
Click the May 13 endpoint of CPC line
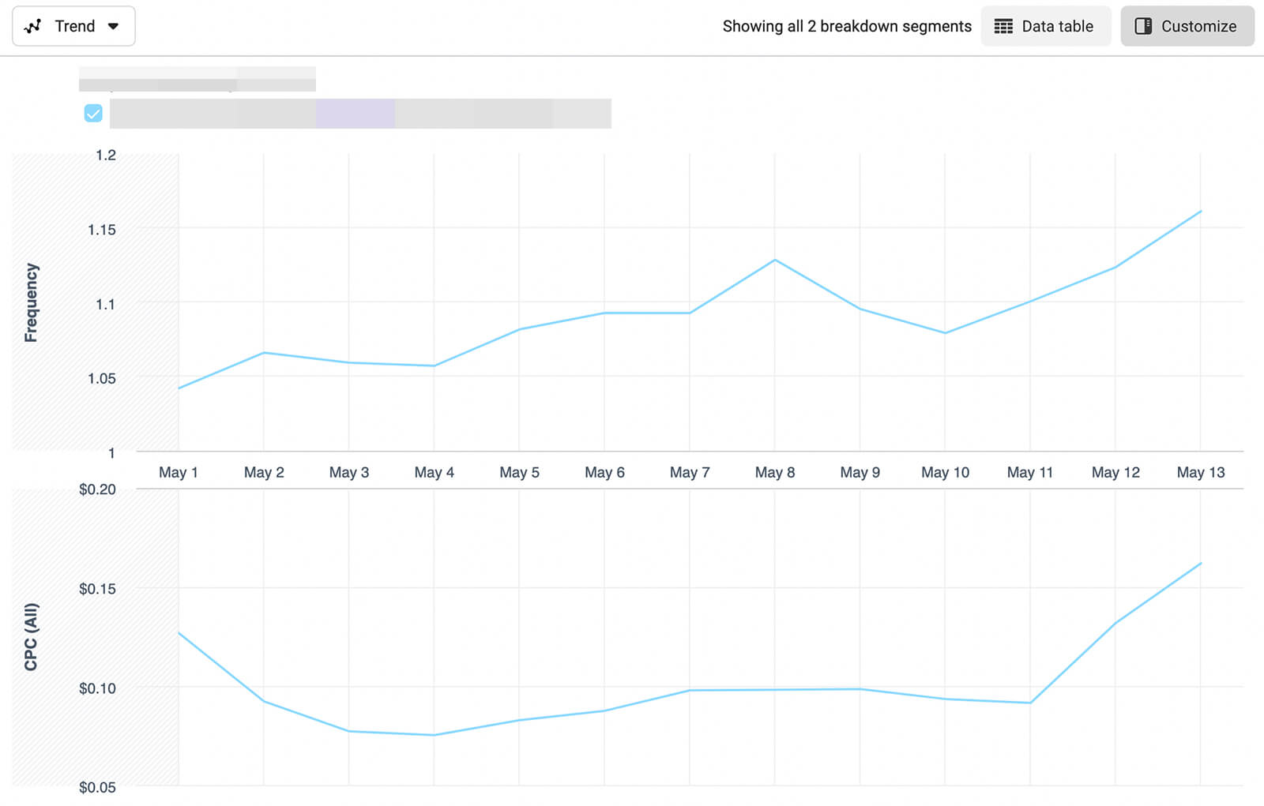[x=1200, y=564]
